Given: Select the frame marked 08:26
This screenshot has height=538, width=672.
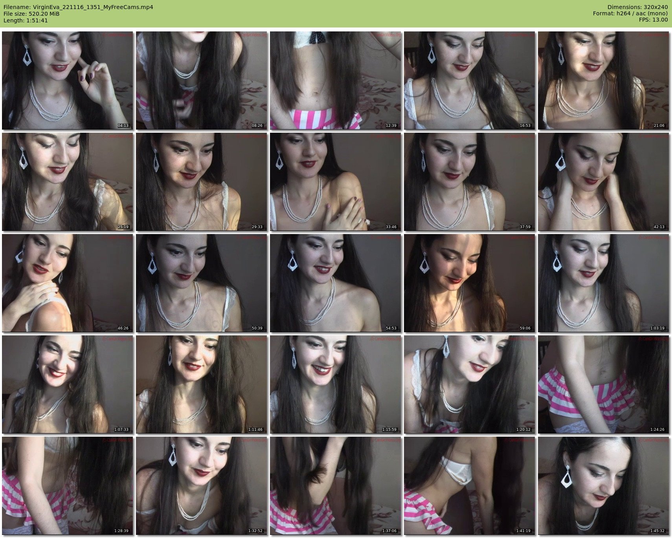Looking at the screenshot, I should (x=201, y=81).
